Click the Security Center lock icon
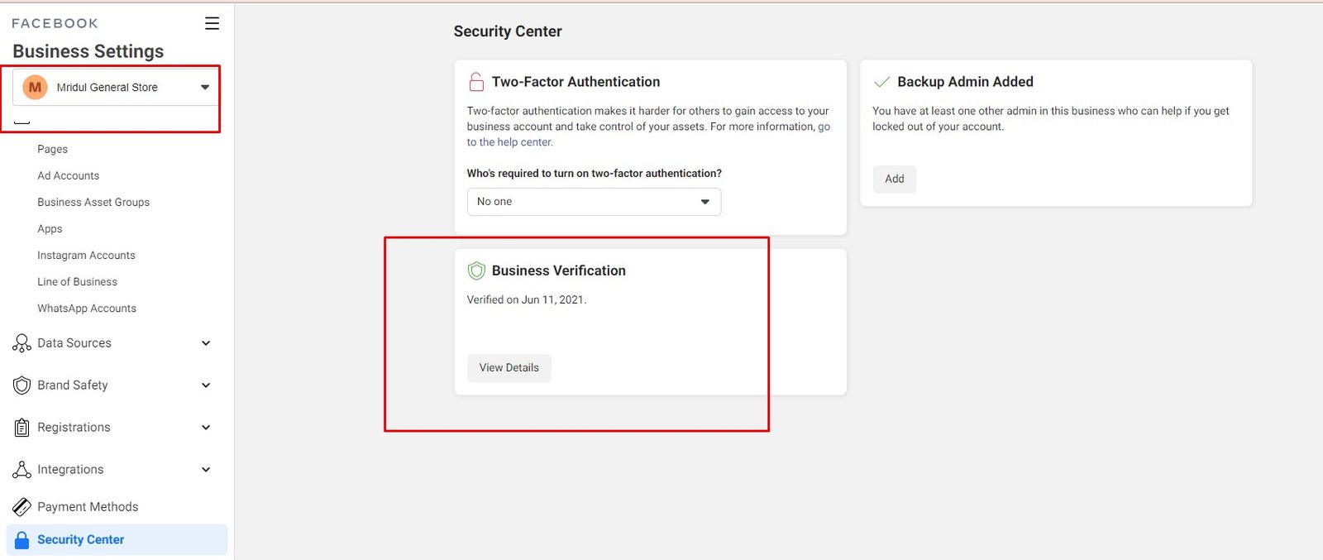The image size is (1323, 560). [x=22, y=540]
